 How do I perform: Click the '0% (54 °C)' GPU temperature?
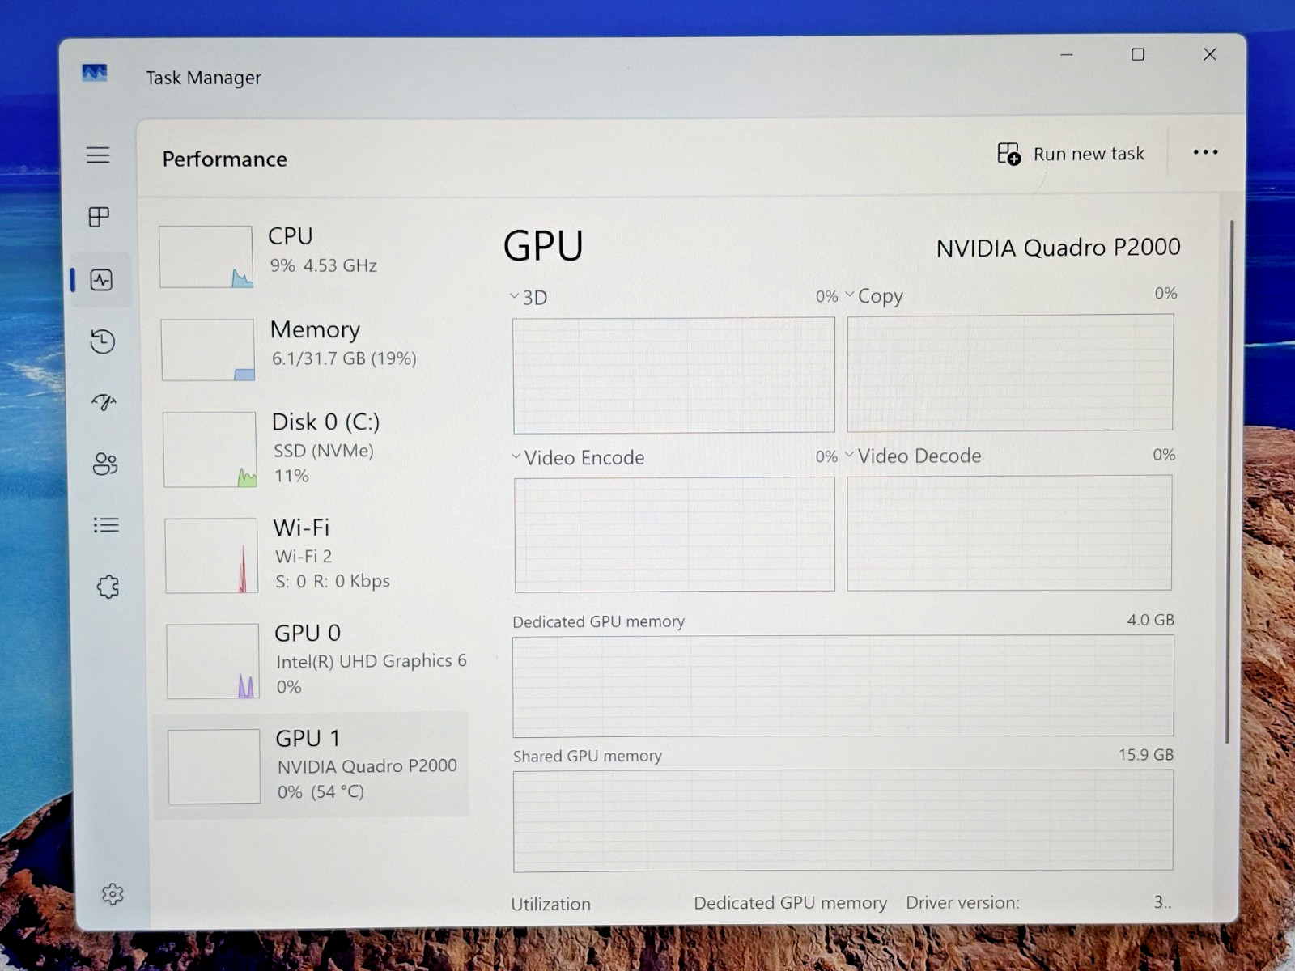(321, 791)
